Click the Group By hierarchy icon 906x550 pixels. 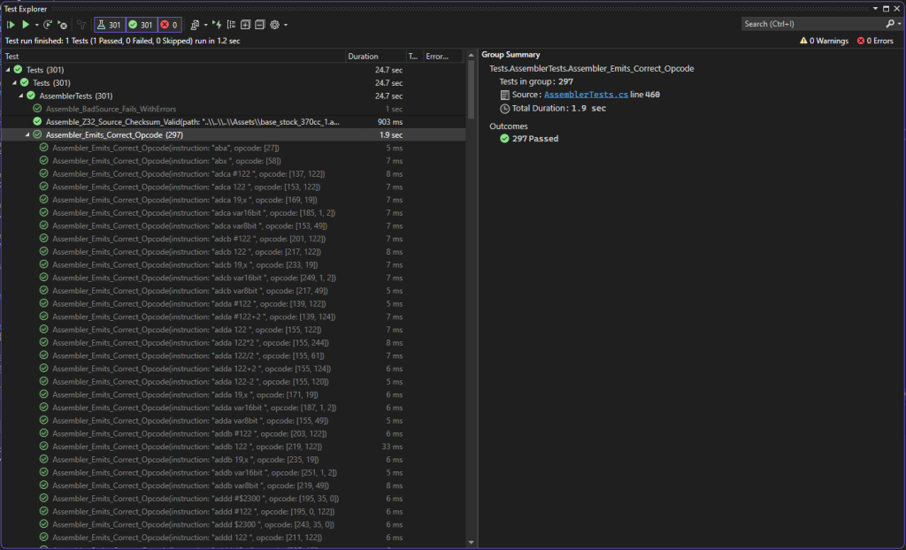tap(231, 25)
